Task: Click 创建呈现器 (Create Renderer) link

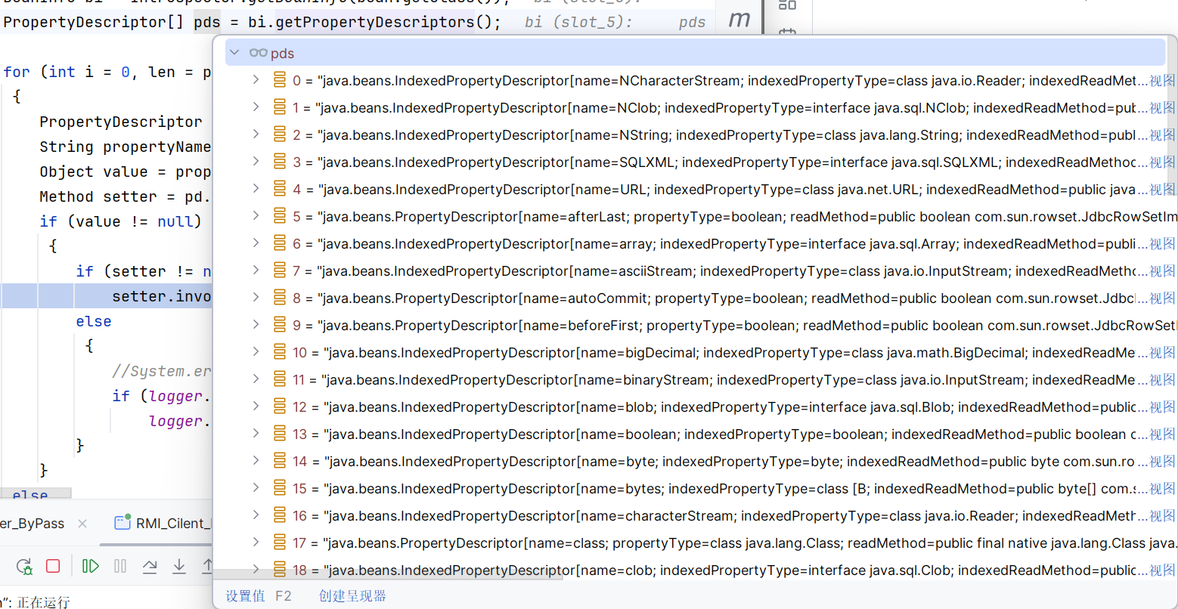Action: pyautogui.click(x=352, y=595)
